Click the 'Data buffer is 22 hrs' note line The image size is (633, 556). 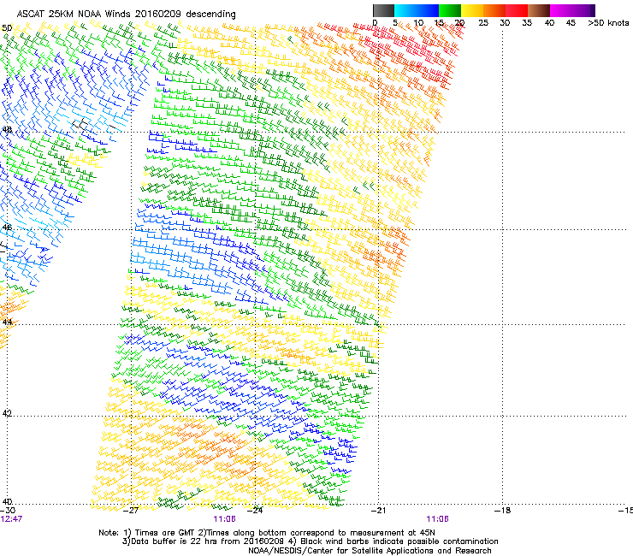click(x=310, y=541)
